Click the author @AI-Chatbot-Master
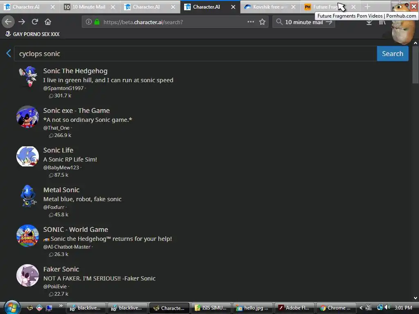Viewport: 419px width, 314px height. [x=67, y=247]
